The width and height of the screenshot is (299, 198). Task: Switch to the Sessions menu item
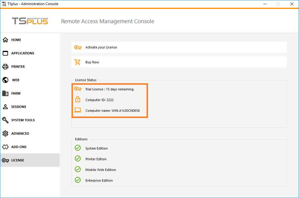(x=19, y=107)
